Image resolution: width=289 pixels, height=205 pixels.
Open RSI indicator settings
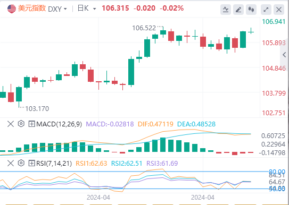[x=21, y=163]
